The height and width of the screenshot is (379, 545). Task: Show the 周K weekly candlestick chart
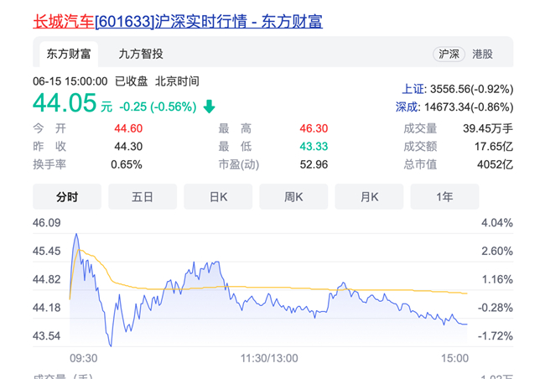(x=293, y=197)
